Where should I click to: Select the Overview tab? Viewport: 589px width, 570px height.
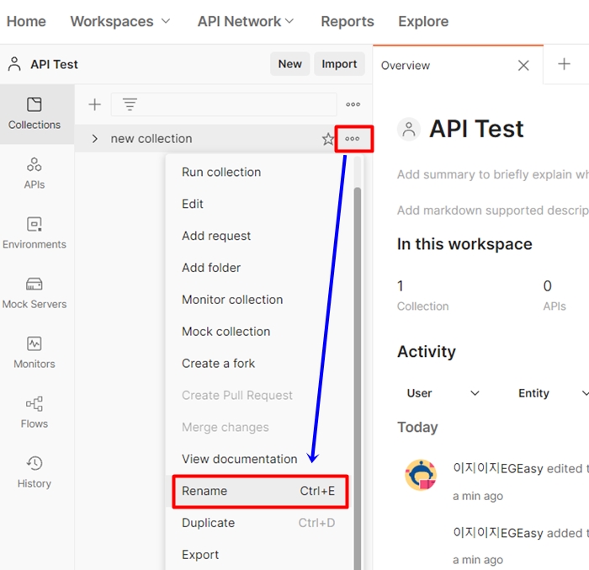(x=458, y=66)
